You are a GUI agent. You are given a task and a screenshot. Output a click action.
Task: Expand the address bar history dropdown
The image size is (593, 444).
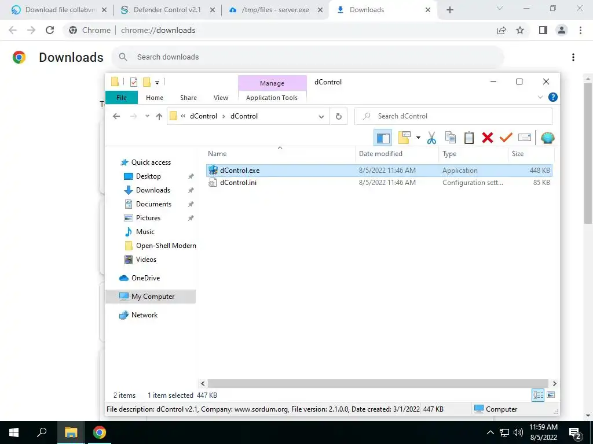[321, 116]
